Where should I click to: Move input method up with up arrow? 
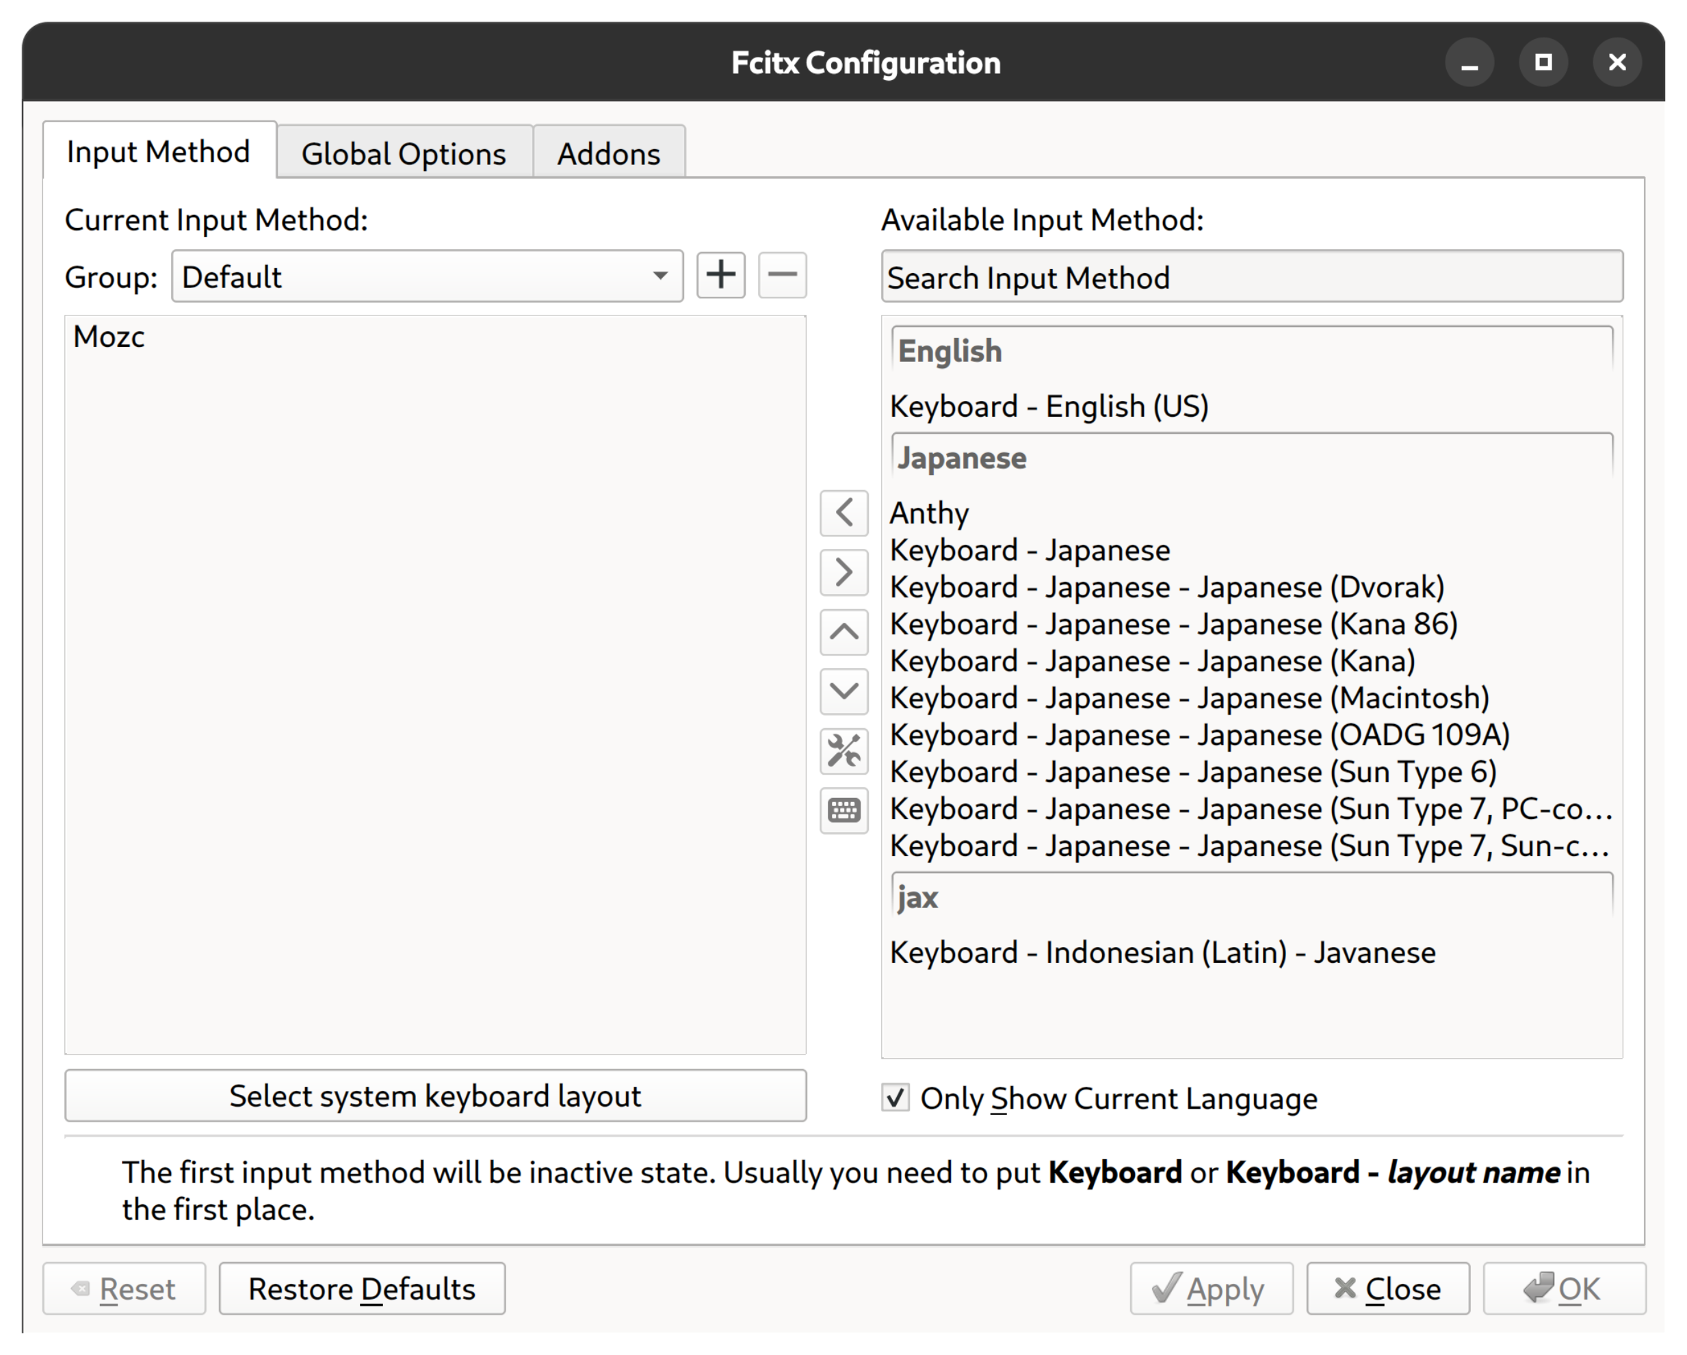[843, 632]
